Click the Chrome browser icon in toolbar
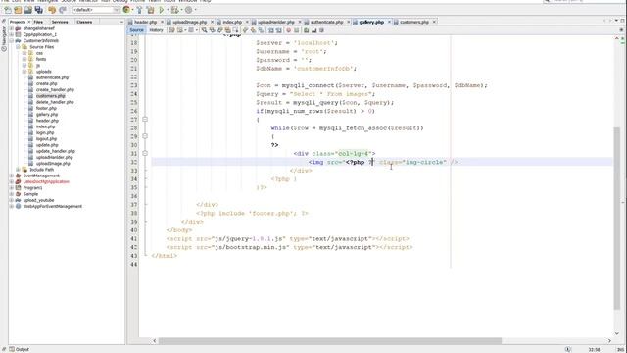 (x=126, y=10)
